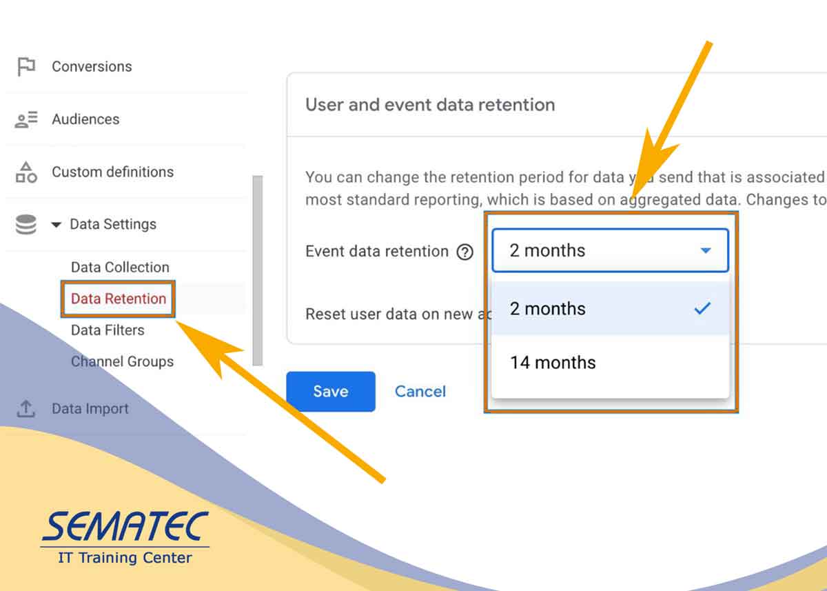Viewport: 827px width, 591px height.
Task: Click the Data Settings database icon
Action: 26,225
